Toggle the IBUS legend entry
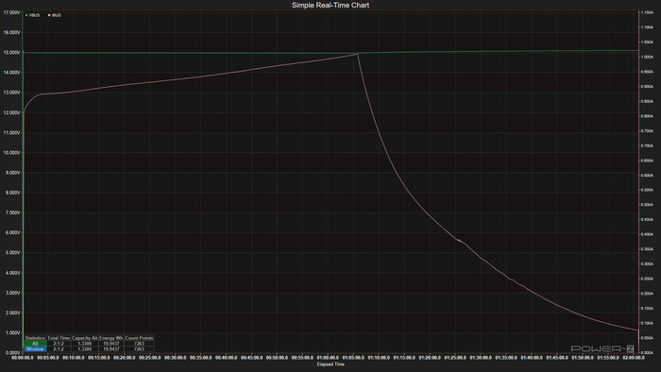Viewport: 661px width, 372px height. [x=55, y=15]
